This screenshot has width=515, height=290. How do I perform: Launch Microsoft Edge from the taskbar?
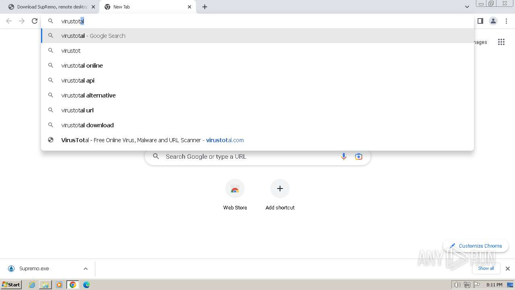click(87, 285)
